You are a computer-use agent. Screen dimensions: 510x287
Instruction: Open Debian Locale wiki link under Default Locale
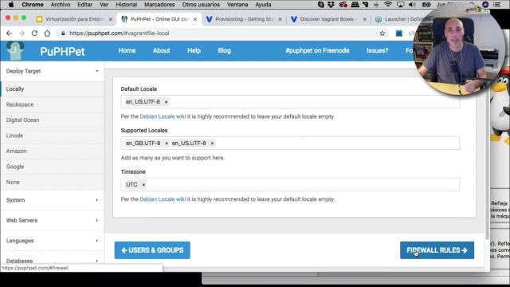(x=163, y=116)
